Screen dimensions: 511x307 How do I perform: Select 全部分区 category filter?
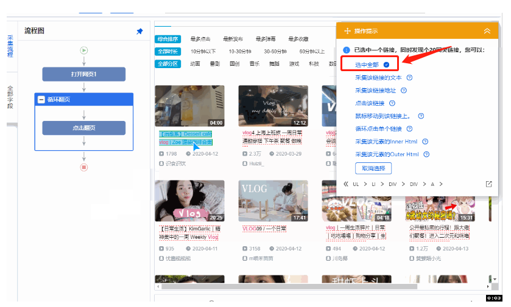click(x=168, y=64)
